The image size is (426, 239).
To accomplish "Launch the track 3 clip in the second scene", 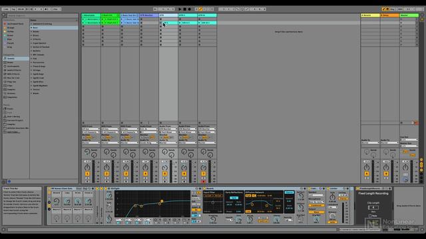I will pyautogui.click(x=122, y=23).
